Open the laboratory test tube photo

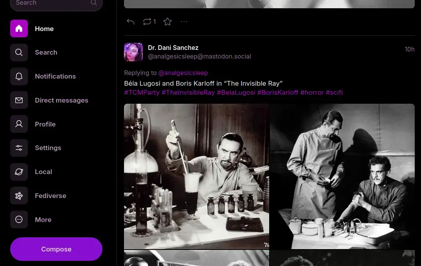point(197,176)
